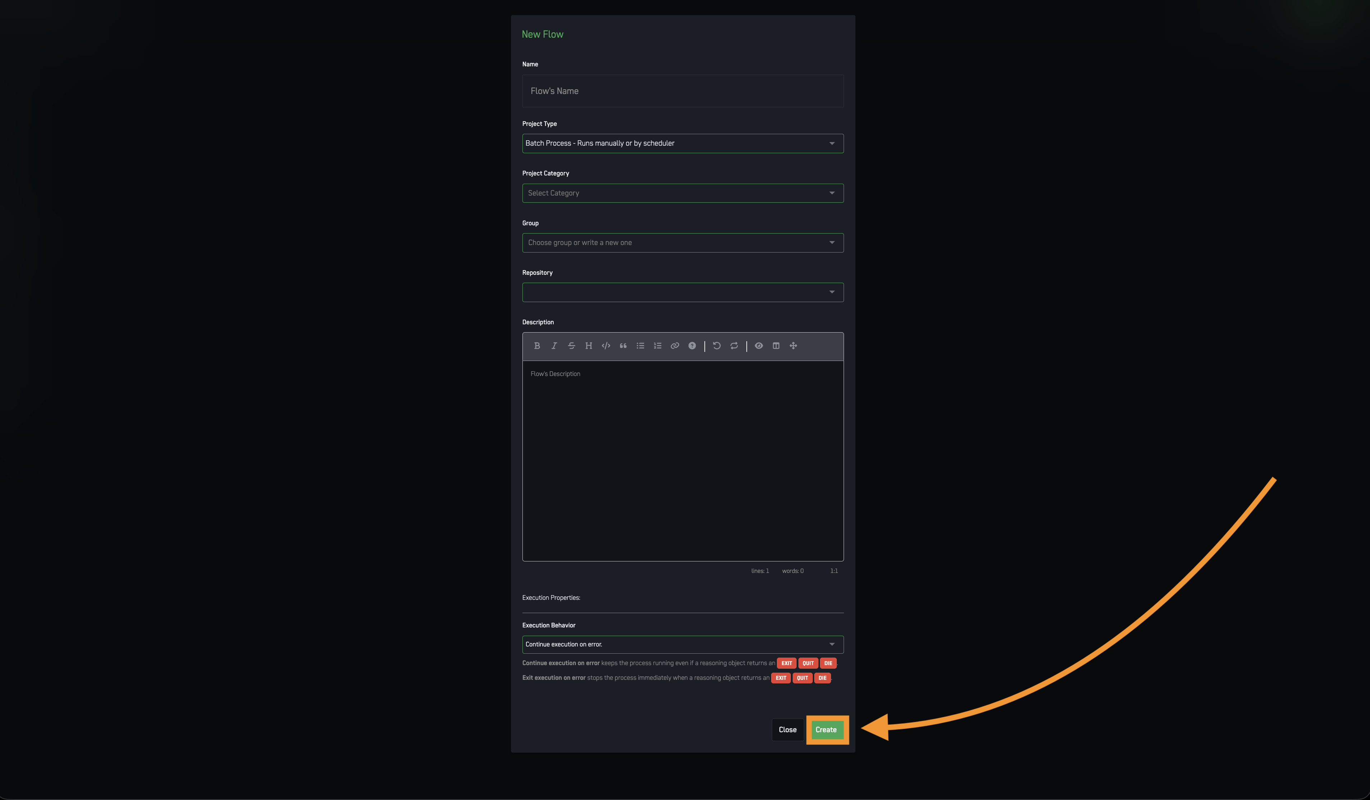The image size is (1370, 800).
Task: Click the "Description" field label
Action: coord(538,322)
